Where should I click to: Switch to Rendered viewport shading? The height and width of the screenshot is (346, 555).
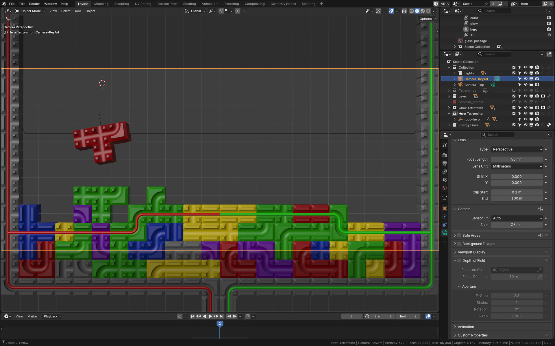pyautogui.click(x=428, y=11)
